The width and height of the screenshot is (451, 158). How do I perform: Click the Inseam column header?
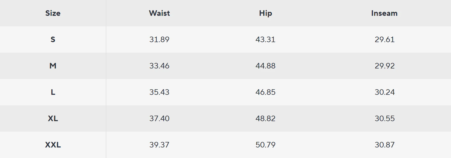click(x=384, y=13)
